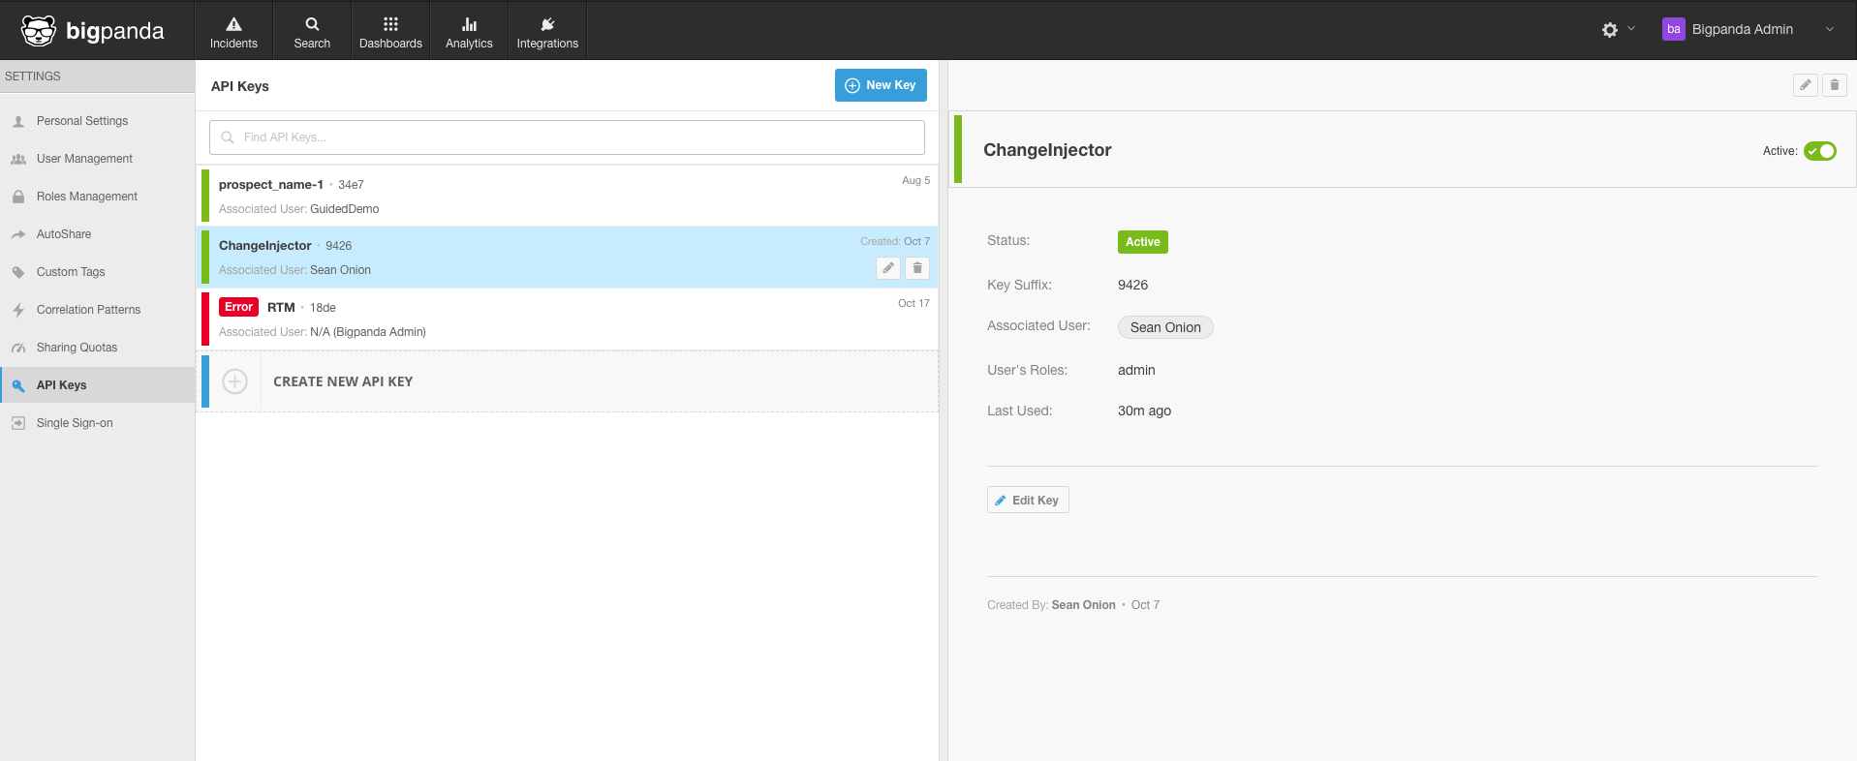Image resolution: width=1857 pixels, height=761 pixels.
Task: Click GuidedDemo associated user text
Action: click(344, 209)
